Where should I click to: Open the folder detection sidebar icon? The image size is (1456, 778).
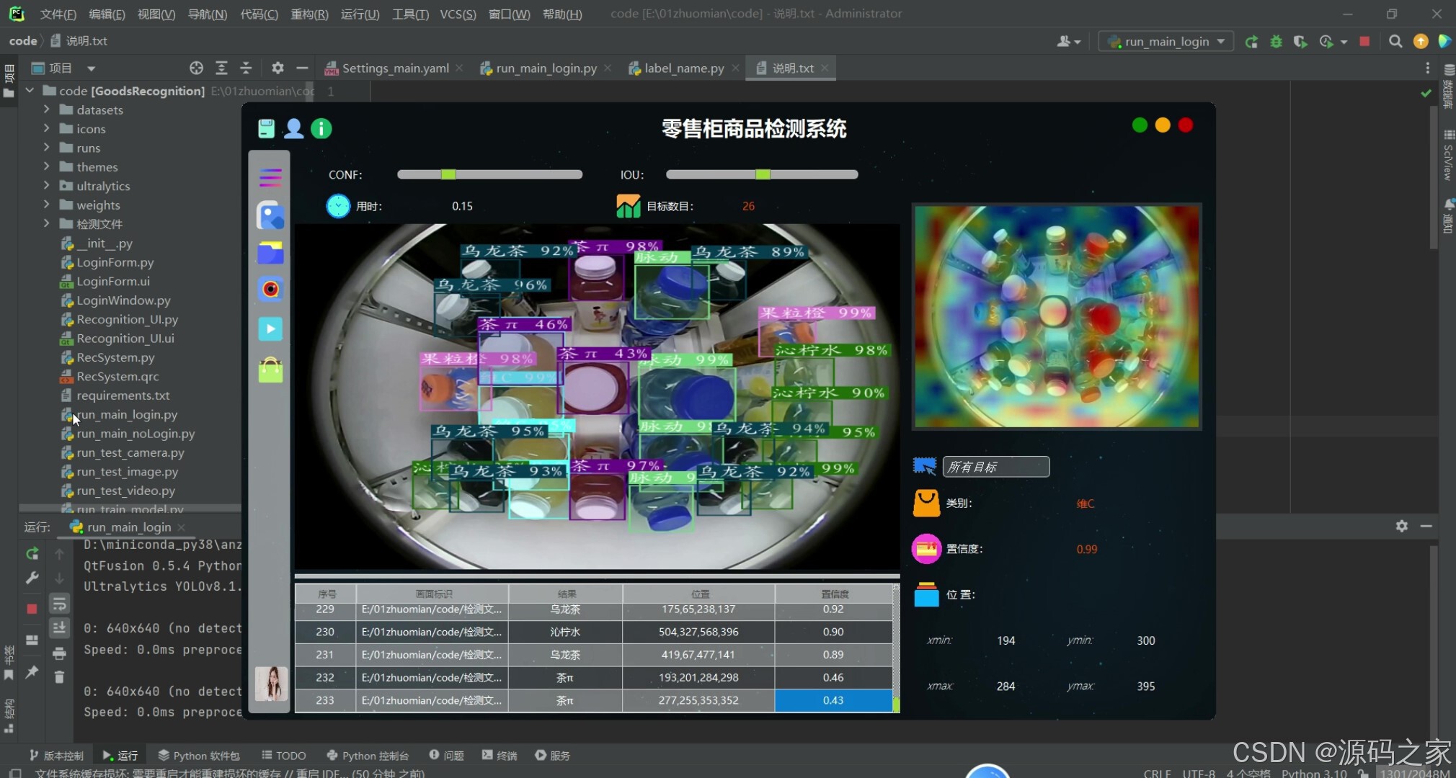pyautogui.click(x=270, y=254)
